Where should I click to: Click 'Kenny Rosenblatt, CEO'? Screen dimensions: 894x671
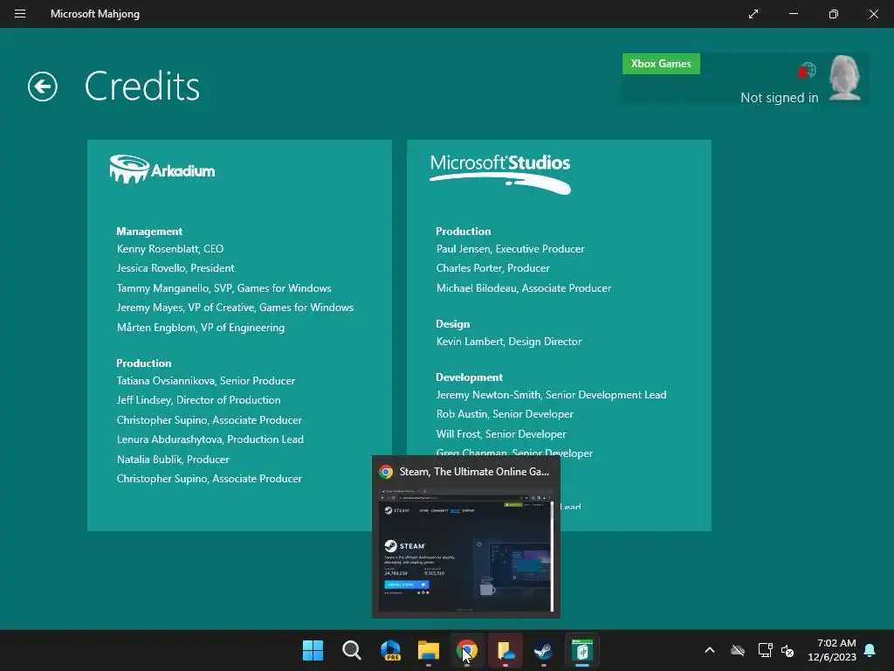(x=170, y=249)
